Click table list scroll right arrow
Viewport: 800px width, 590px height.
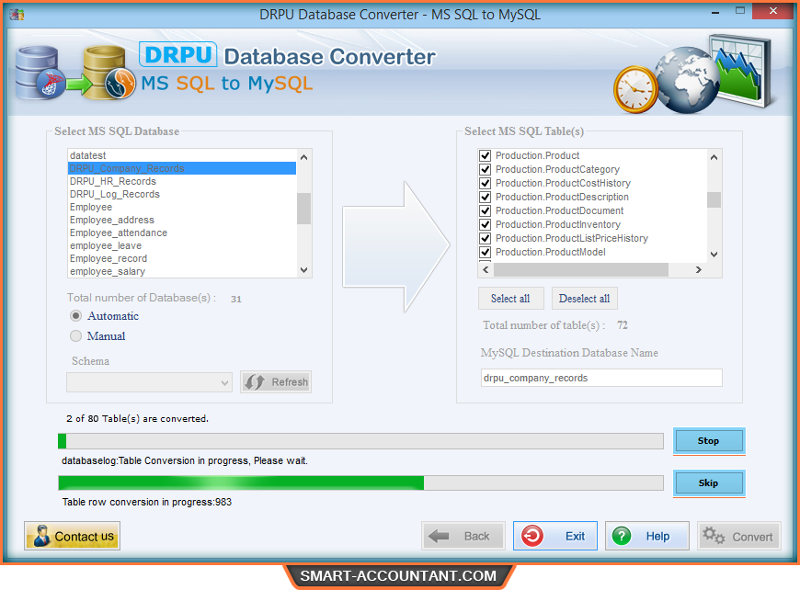[x=699, y=270]
